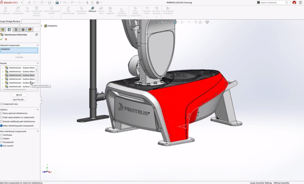Click the Options gear icon in the title bar

tap(97, 3)
